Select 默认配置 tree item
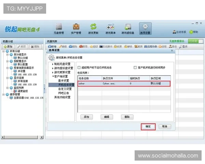 (23, 65)
